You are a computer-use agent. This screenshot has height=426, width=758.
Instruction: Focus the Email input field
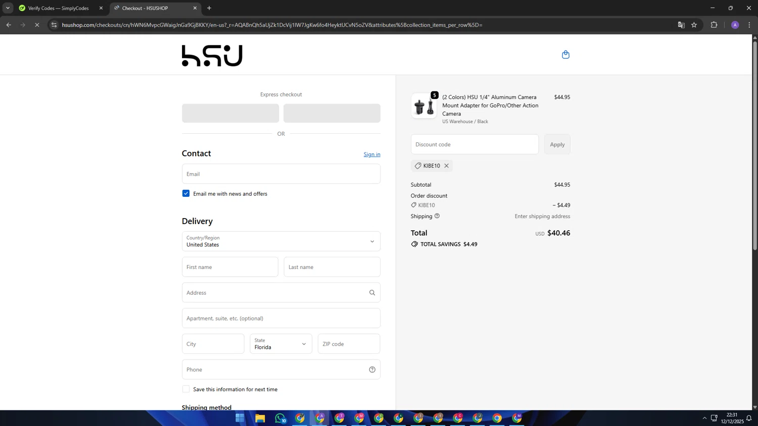point(281,174)
